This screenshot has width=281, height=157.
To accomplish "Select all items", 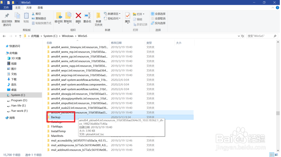I will (x=158, y=14).
